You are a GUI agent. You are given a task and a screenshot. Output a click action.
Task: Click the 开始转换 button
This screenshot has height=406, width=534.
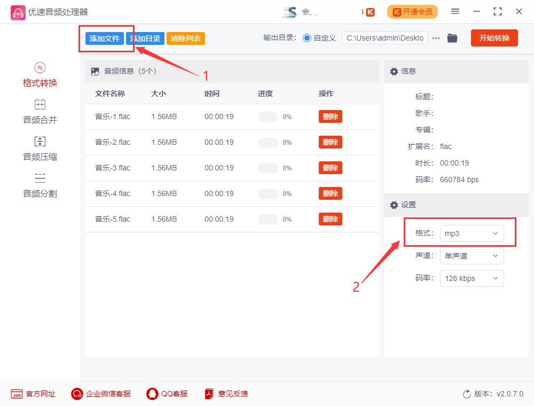pos(494,38)
